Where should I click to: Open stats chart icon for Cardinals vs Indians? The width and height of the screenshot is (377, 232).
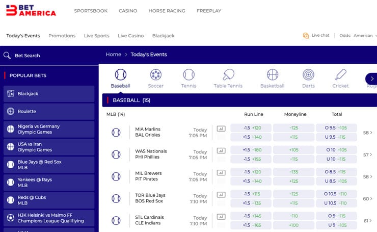(x=221, y=217)
